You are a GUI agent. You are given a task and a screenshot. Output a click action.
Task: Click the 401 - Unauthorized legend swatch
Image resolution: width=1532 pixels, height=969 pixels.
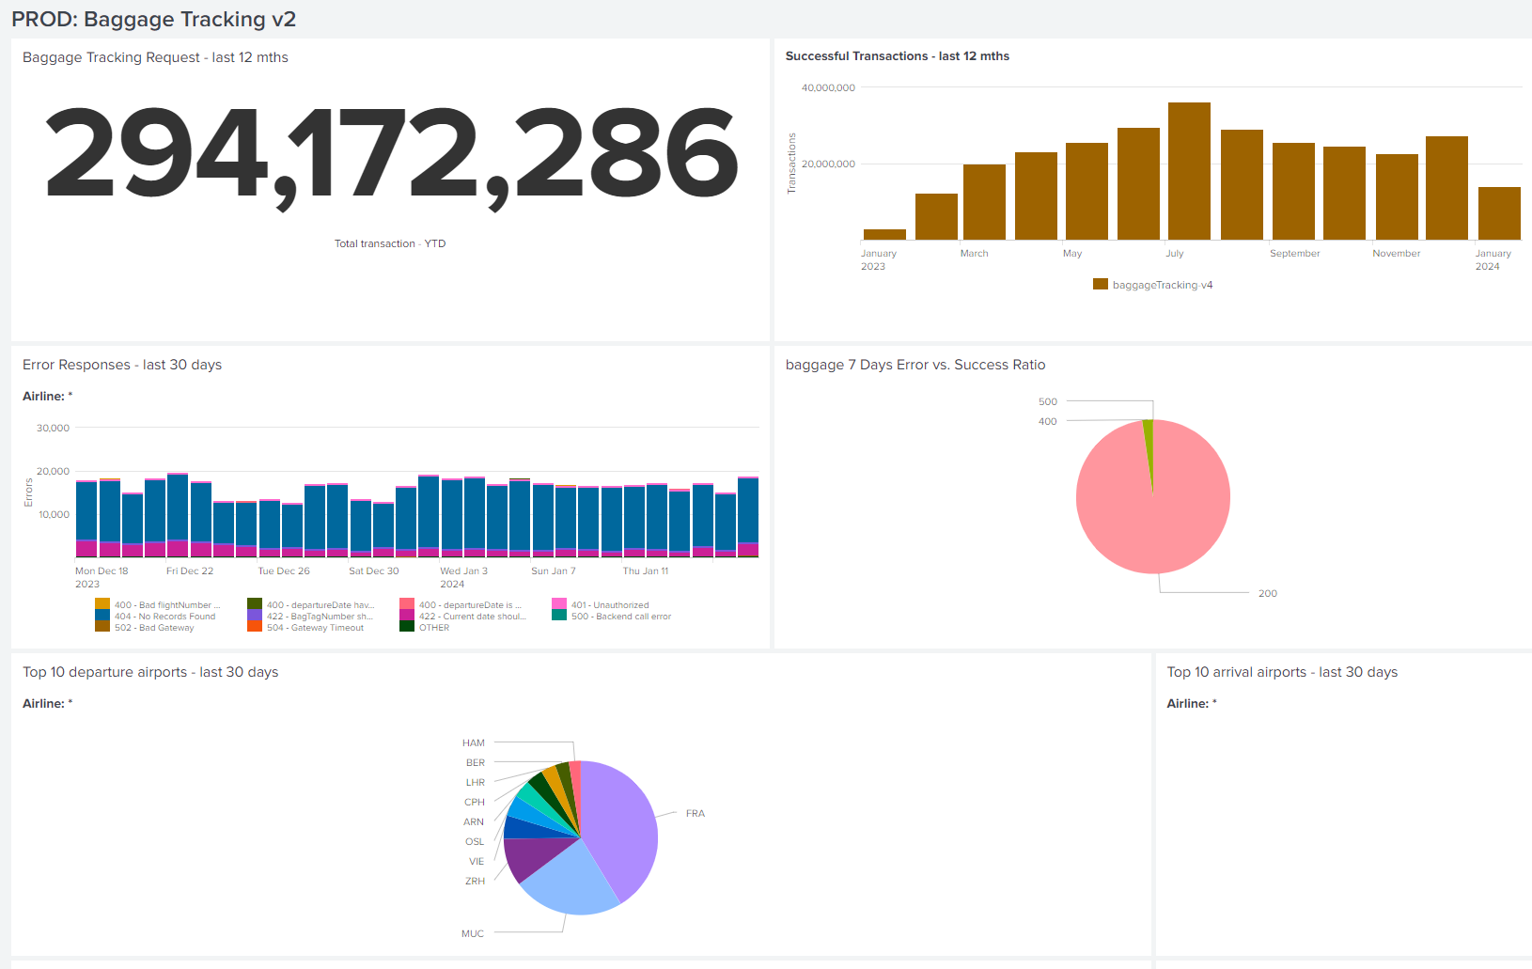pos(559,604)
